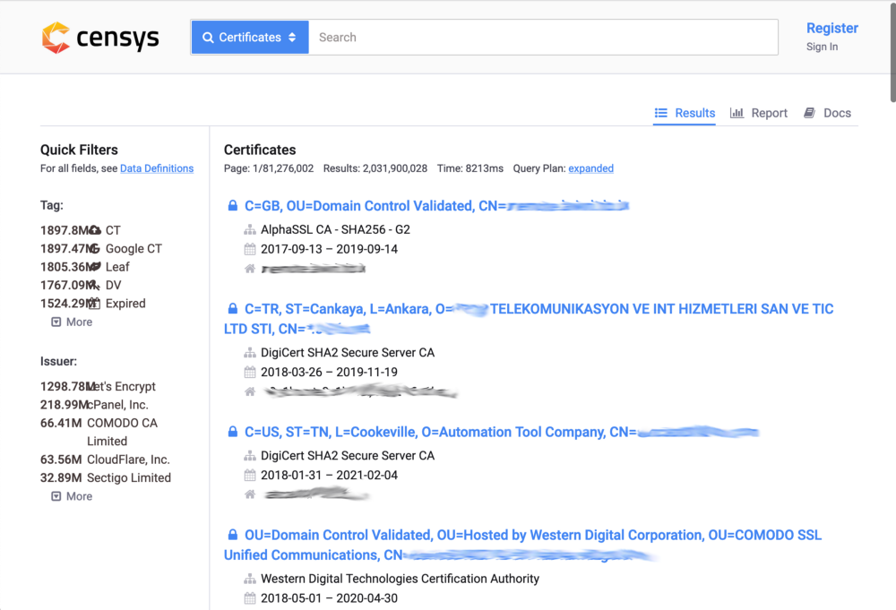Click Sign In
Screen dimensions: 896x610
pos(822,47)
